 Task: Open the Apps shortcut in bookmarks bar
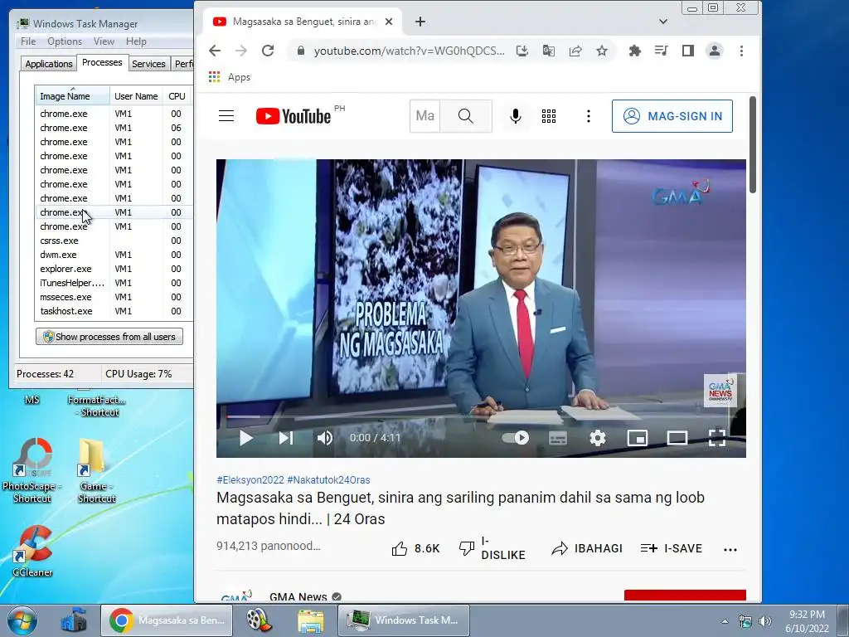[230, 77]
